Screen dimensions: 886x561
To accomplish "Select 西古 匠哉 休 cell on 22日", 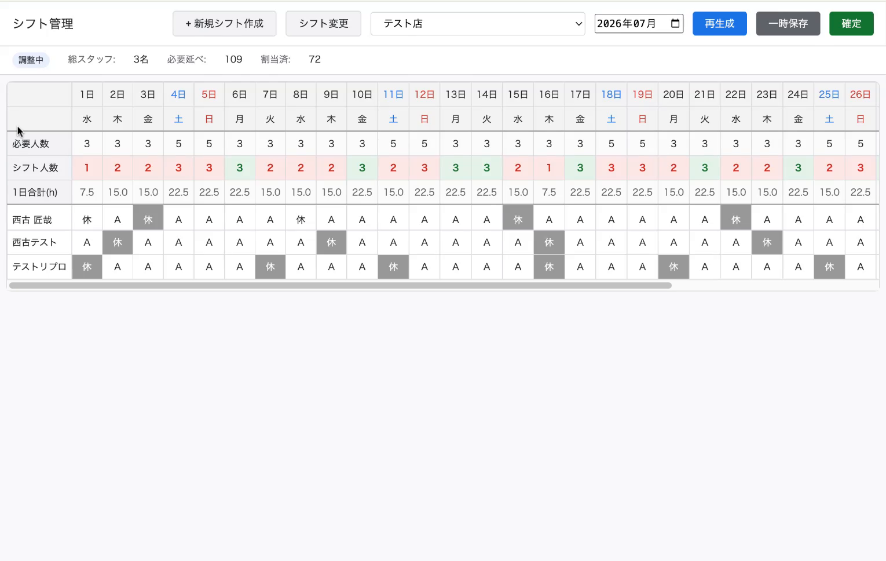I will click(x=736, y=220).
